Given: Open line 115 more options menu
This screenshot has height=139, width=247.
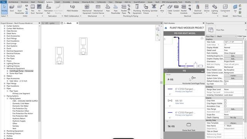Looking at the screenshot, I should [202, 71].
